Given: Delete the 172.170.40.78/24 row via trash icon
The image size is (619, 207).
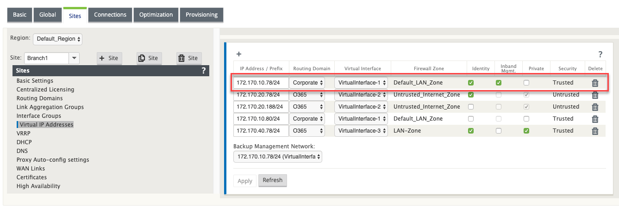Looking at the screenshot, I should click(595, 131).
